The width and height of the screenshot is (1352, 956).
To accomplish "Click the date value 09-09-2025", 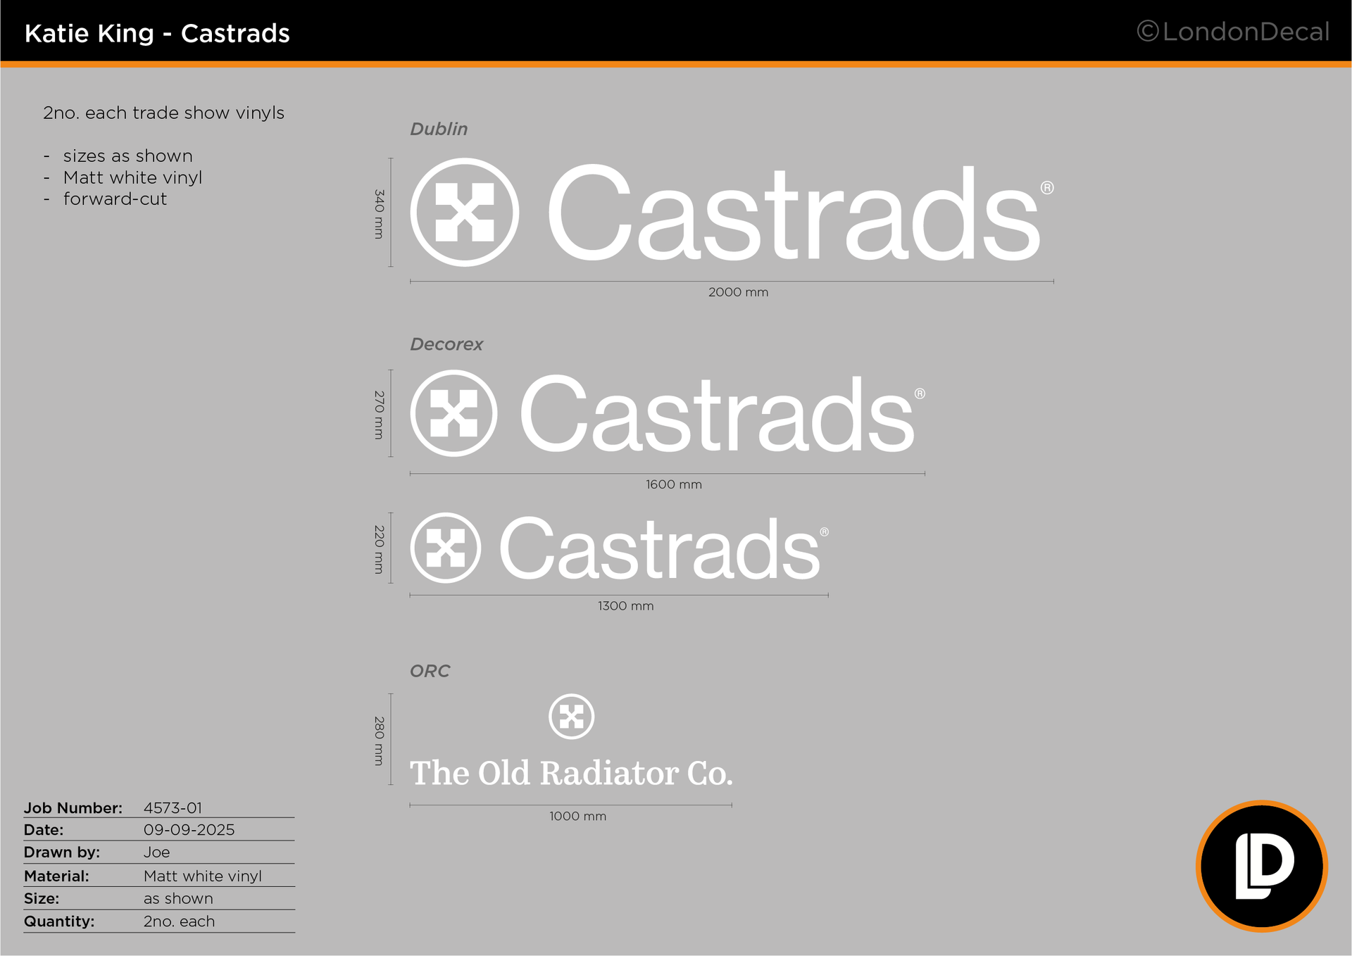I will (x=189, y=829).
